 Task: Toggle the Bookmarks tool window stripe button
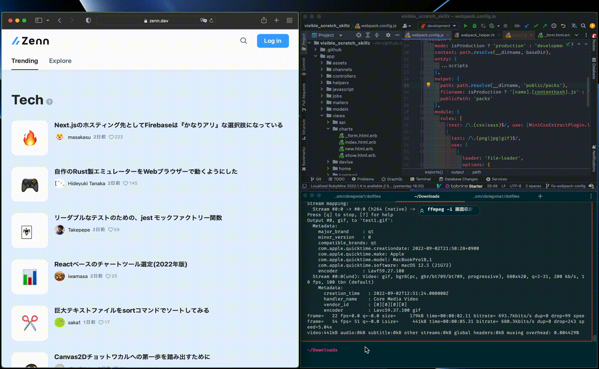coord(304,158)
